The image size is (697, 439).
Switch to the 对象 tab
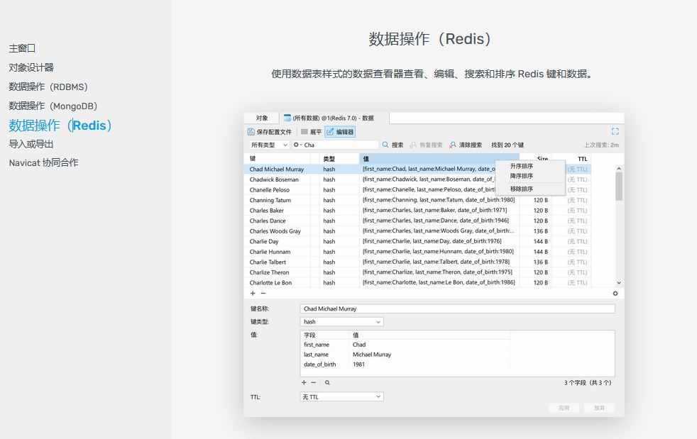coord(262,118)
